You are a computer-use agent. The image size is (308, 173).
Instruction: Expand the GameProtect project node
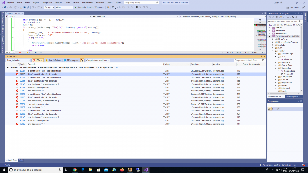point(270,33)
